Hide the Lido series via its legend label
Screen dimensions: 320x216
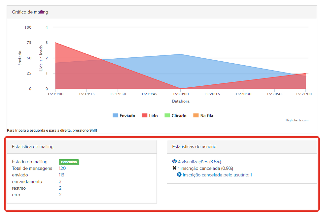pyautogui.click(x=153, y=116)
